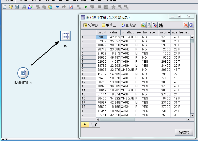Click the horizontal scrollbar thumb
Image resolution: width=198 pixels, height=141 pixels.
(117, 119)
